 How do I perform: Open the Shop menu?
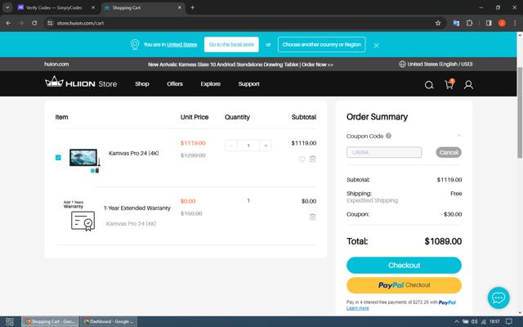[x=141, y=83]
